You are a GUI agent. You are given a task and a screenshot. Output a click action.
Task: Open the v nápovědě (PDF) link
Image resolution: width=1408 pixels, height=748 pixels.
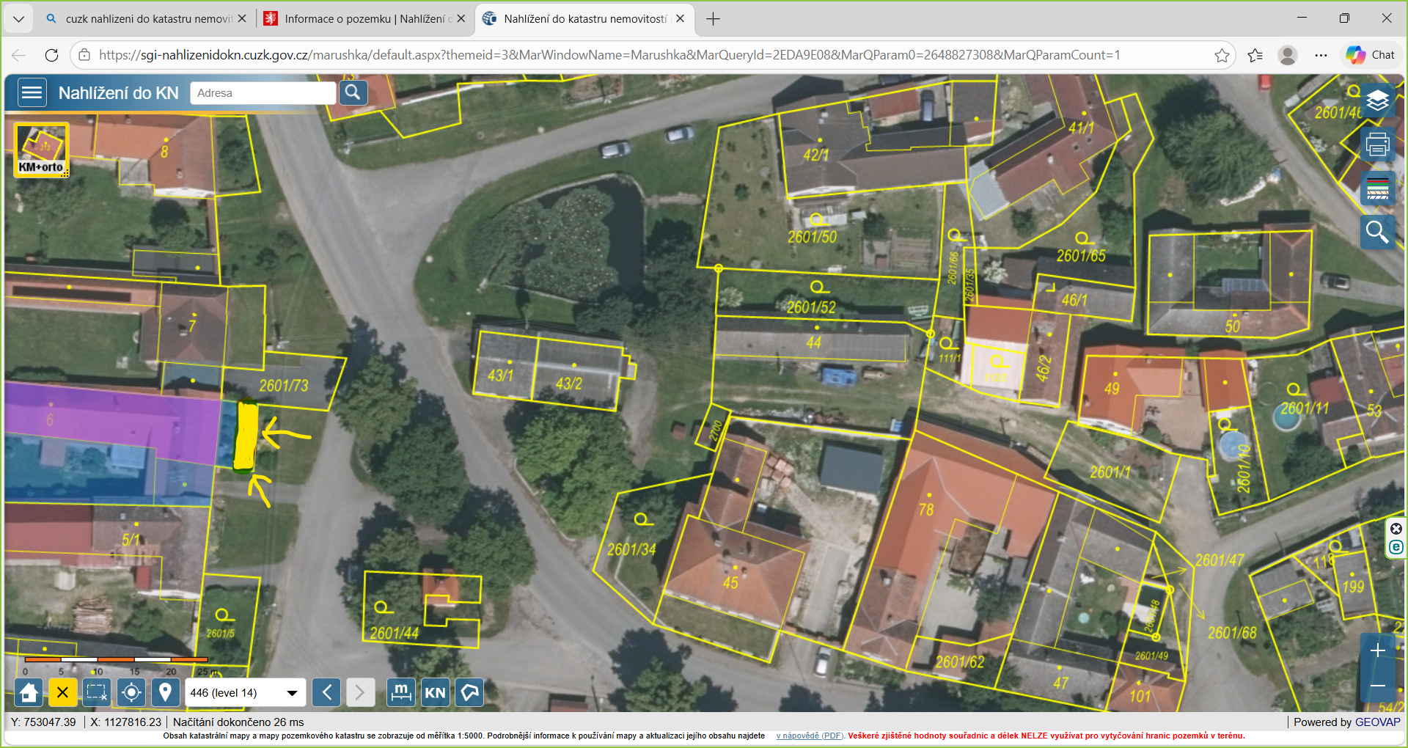click(x=810, y=736)
